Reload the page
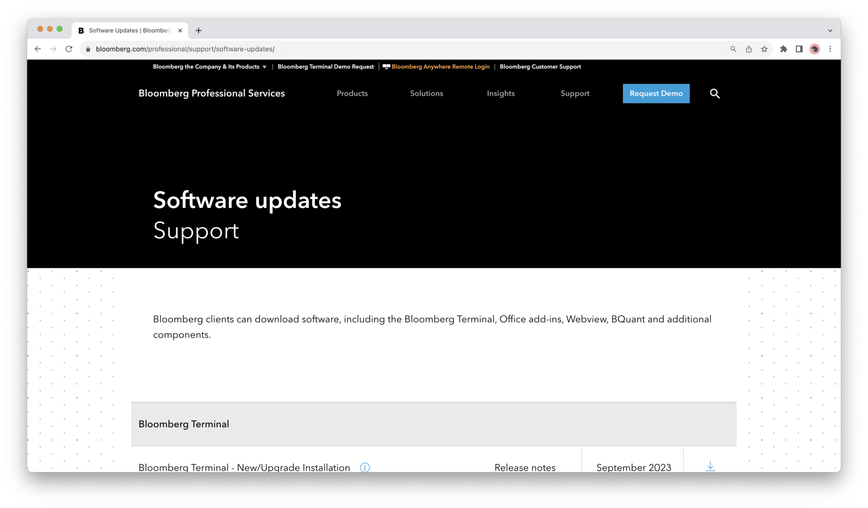The height and width of the screenshot is (508, 868). pyautogui.click(x=69, y=49)
